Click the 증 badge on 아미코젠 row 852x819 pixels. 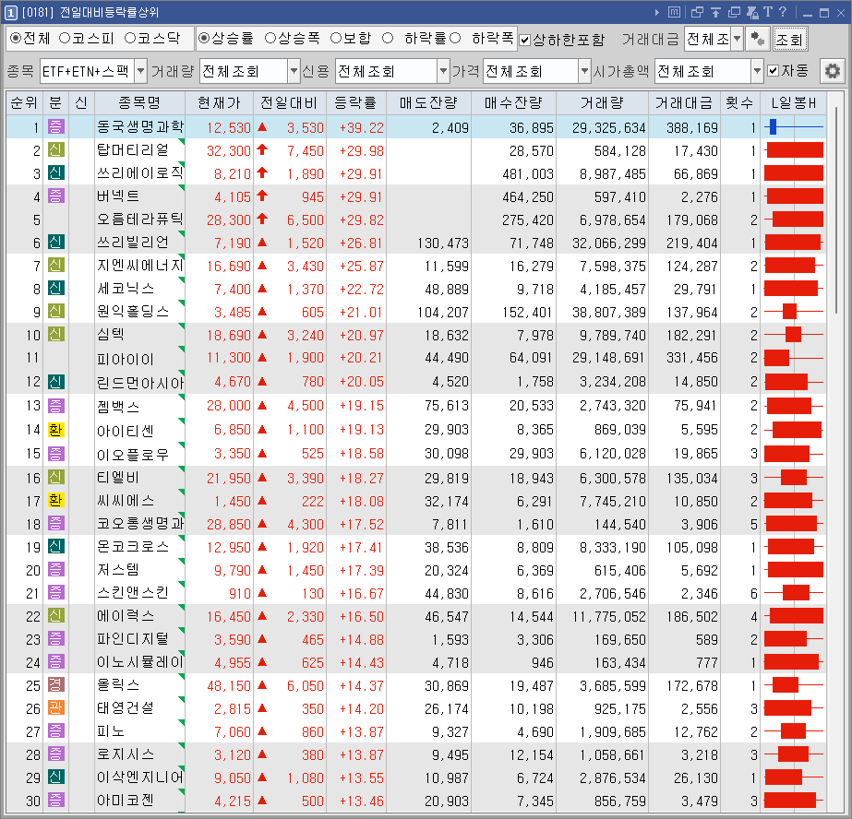56,800
